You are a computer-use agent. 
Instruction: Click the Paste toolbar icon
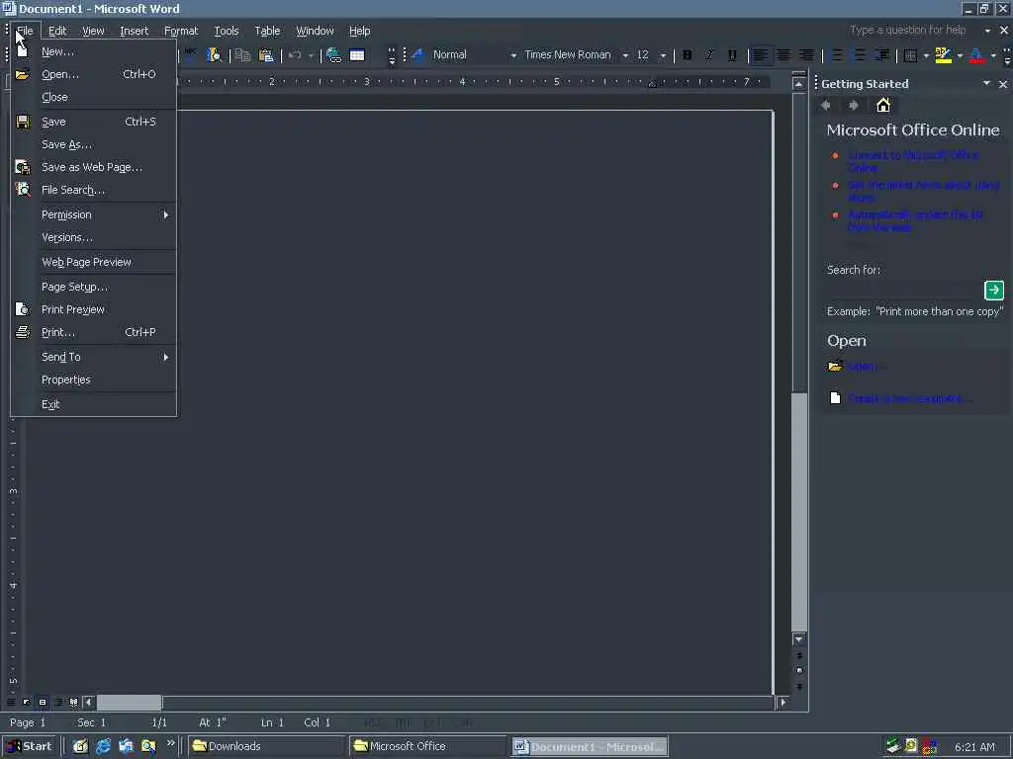pyautogui.click(x=265, y=55)
